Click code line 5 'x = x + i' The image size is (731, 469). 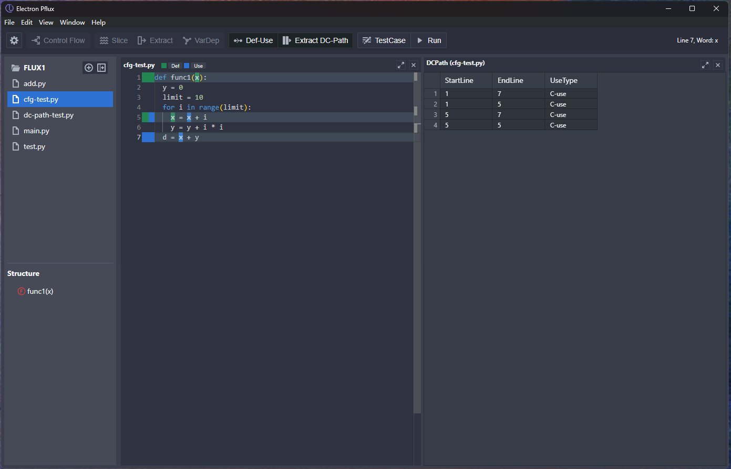point(189,117)
